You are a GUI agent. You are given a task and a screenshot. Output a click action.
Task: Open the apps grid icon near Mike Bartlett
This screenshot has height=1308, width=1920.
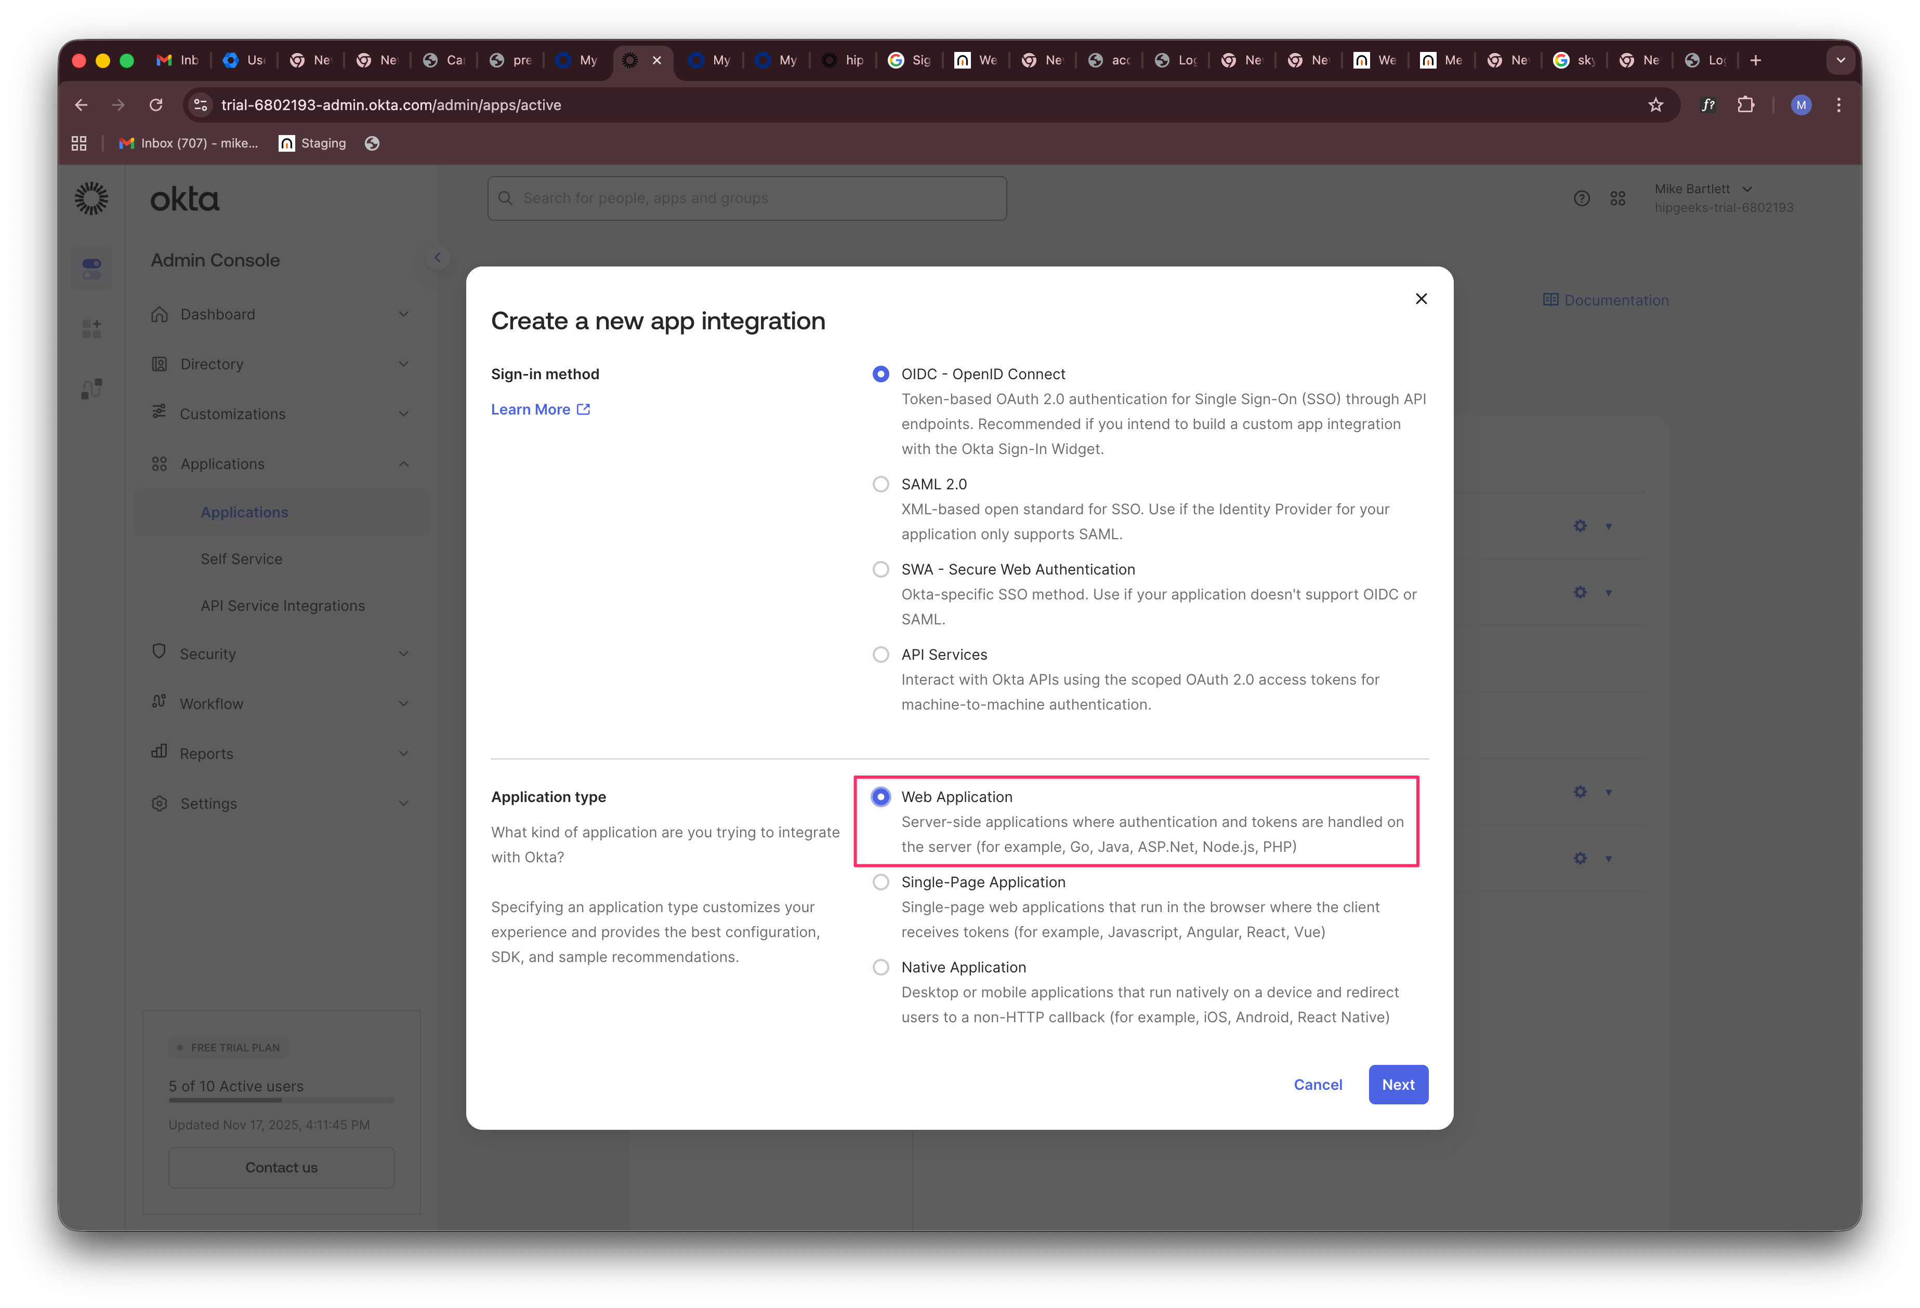pyautogui.click(x=1619, y=198)
